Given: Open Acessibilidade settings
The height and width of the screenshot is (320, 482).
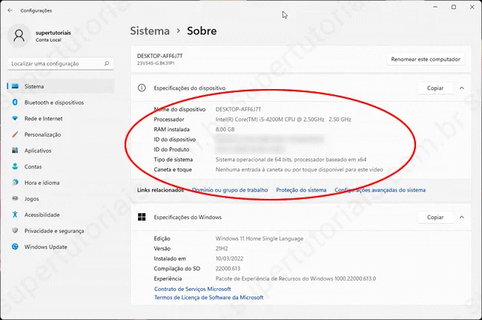Looking at the screenshot, I should [x=61, y=215].
